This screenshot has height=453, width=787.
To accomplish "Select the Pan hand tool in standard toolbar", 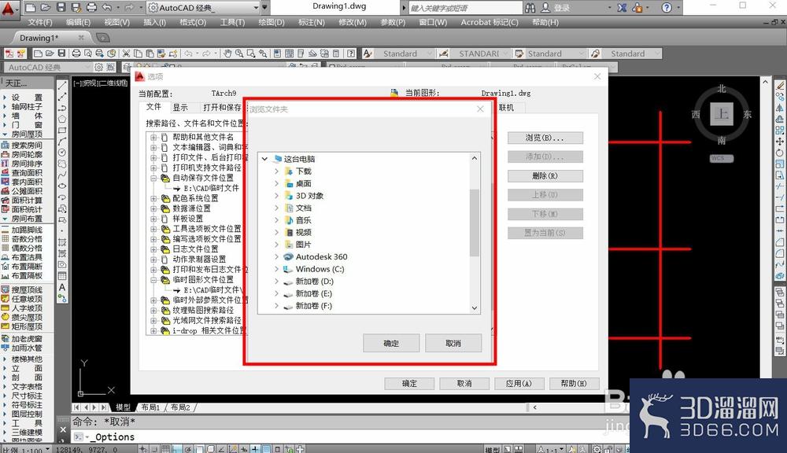I will click(x=228, y=53).
